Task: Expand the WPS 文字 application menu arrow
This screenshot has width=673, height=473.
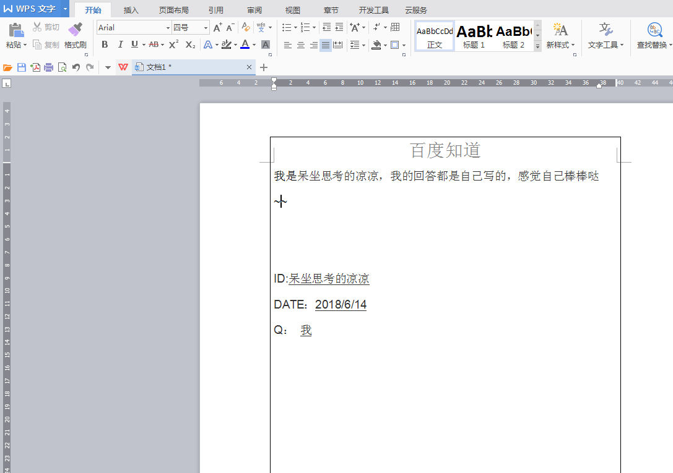Action: (65, 9)
